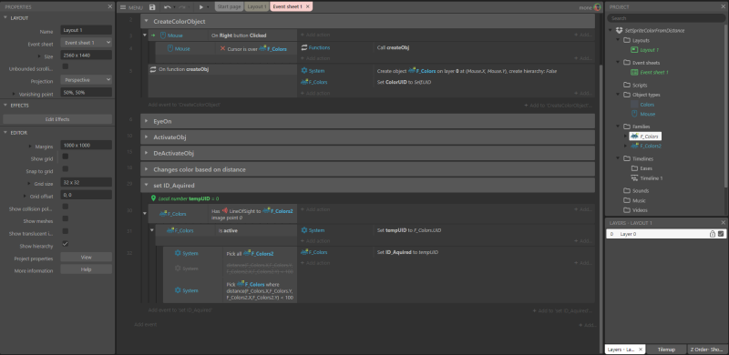Viewport: 729px width, 355px height.
Task: Enable the Snap to grid checkbox
Action: pos(65,169)
